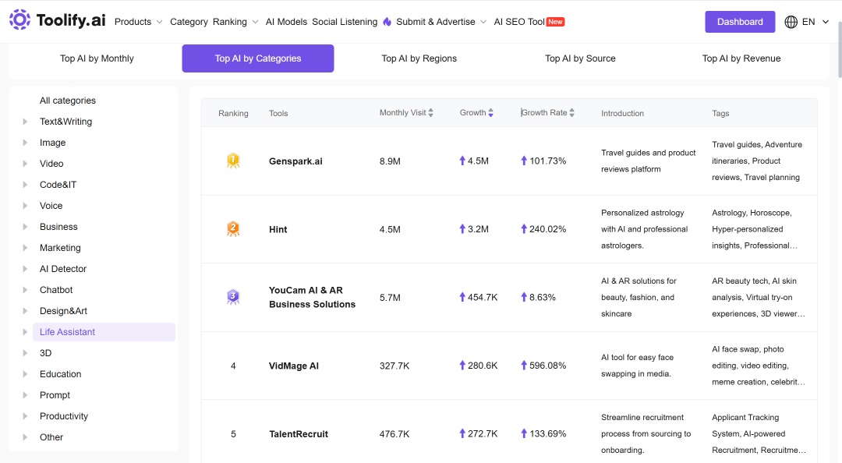
Task: Click the flame icon beside Submit & Advertise
Action: click(x=387, y=22)
